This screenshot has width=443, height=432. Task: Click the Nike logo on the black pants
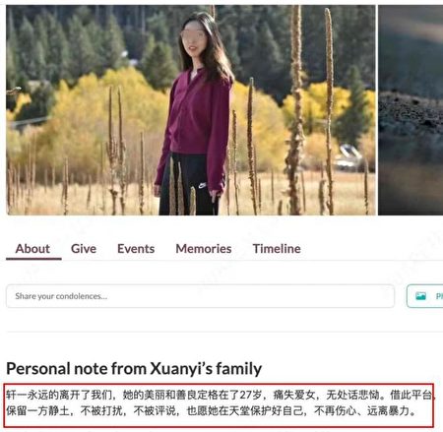[202, 186]
